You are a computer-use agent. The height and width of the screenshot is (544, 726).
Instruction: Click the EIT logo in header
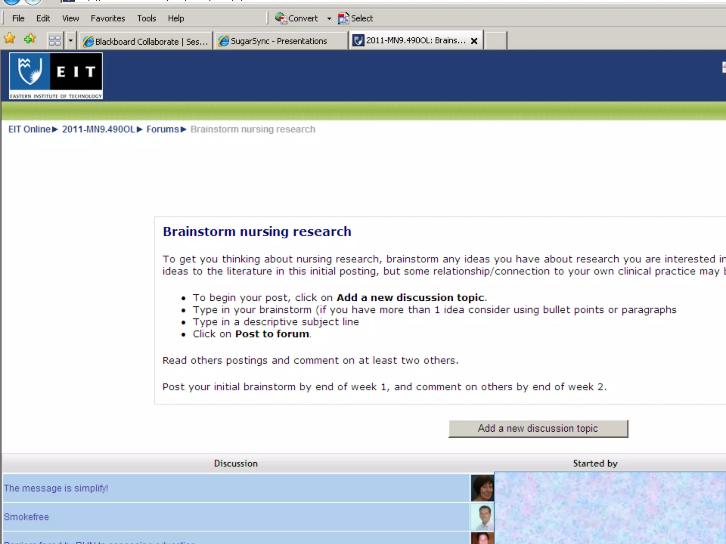(56, 76)
